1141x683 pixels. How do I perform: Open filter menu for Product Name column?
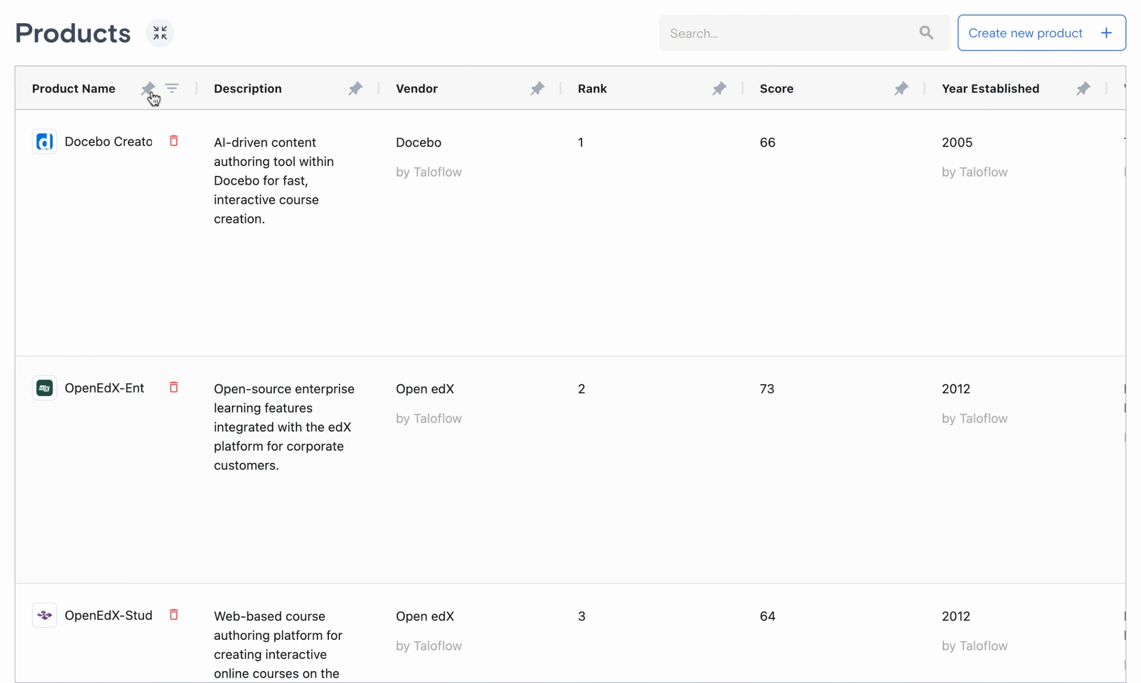pos(172,89)
